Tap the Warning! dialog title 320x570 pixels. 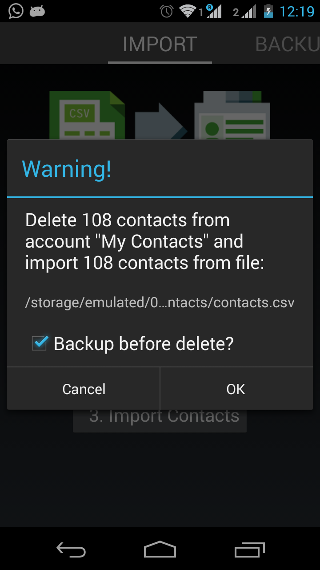67,169
